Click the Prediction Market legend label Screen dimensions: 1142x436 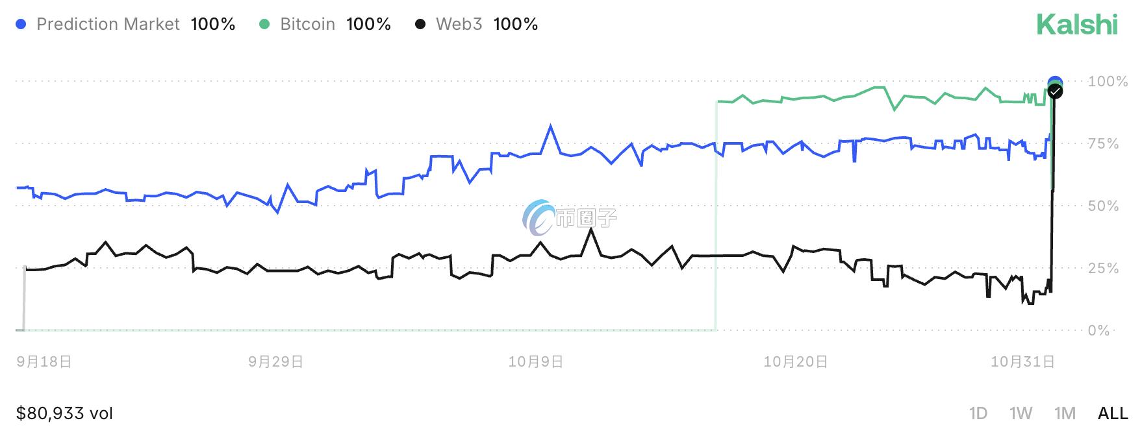108,25
